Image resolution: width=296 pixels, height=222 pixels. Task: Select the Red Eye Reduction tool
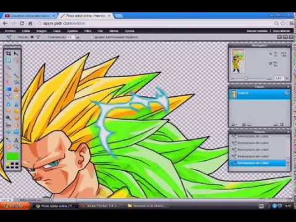click(x=8, y=125)
